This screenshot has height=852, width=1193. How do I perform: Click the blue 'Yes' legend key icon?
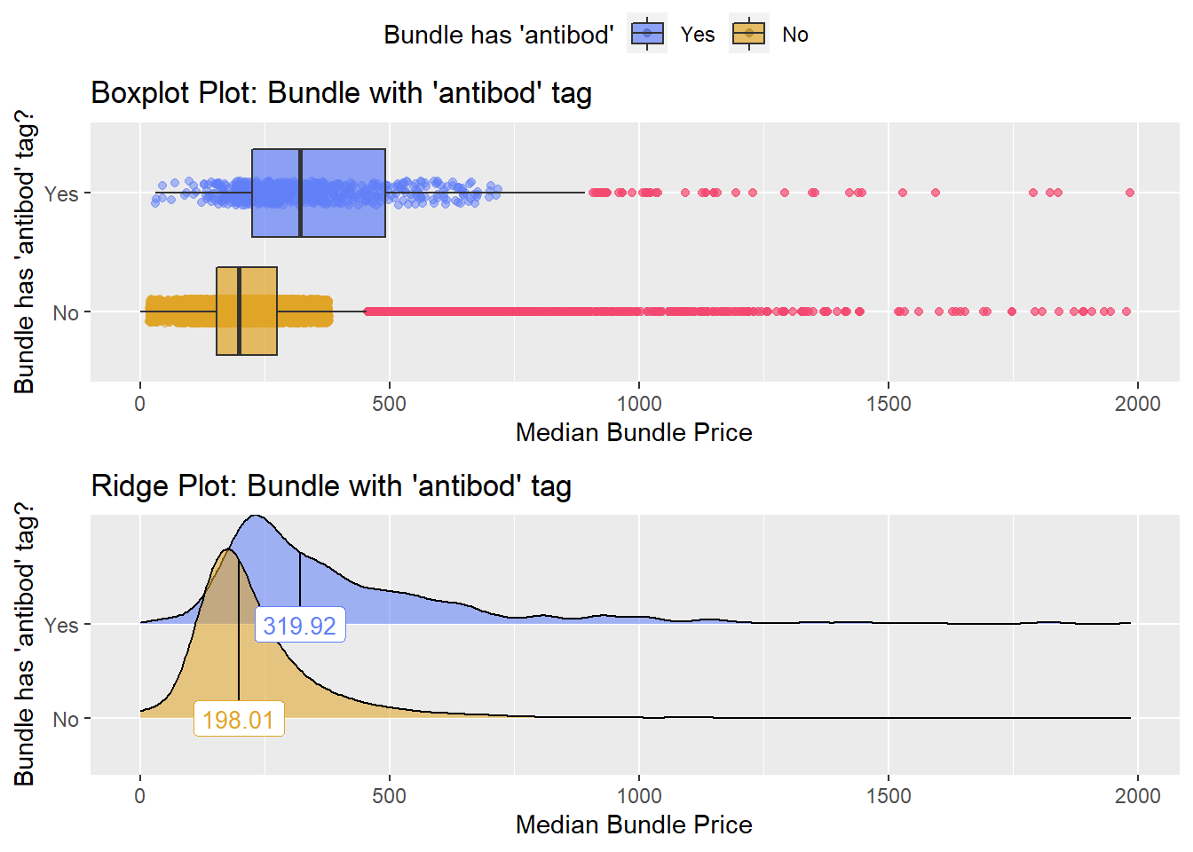[647, 34]
